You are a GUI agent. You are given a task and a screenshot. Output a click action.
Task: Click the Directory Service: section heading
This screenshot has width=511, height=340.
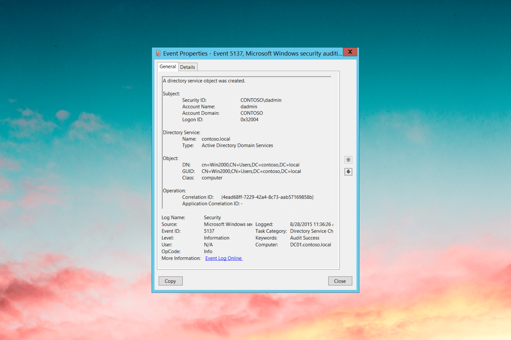tap(182, 133)
